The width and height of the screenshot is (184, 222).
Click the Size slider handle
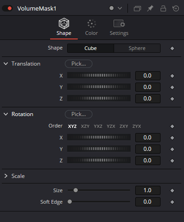[x=75, y=190]
